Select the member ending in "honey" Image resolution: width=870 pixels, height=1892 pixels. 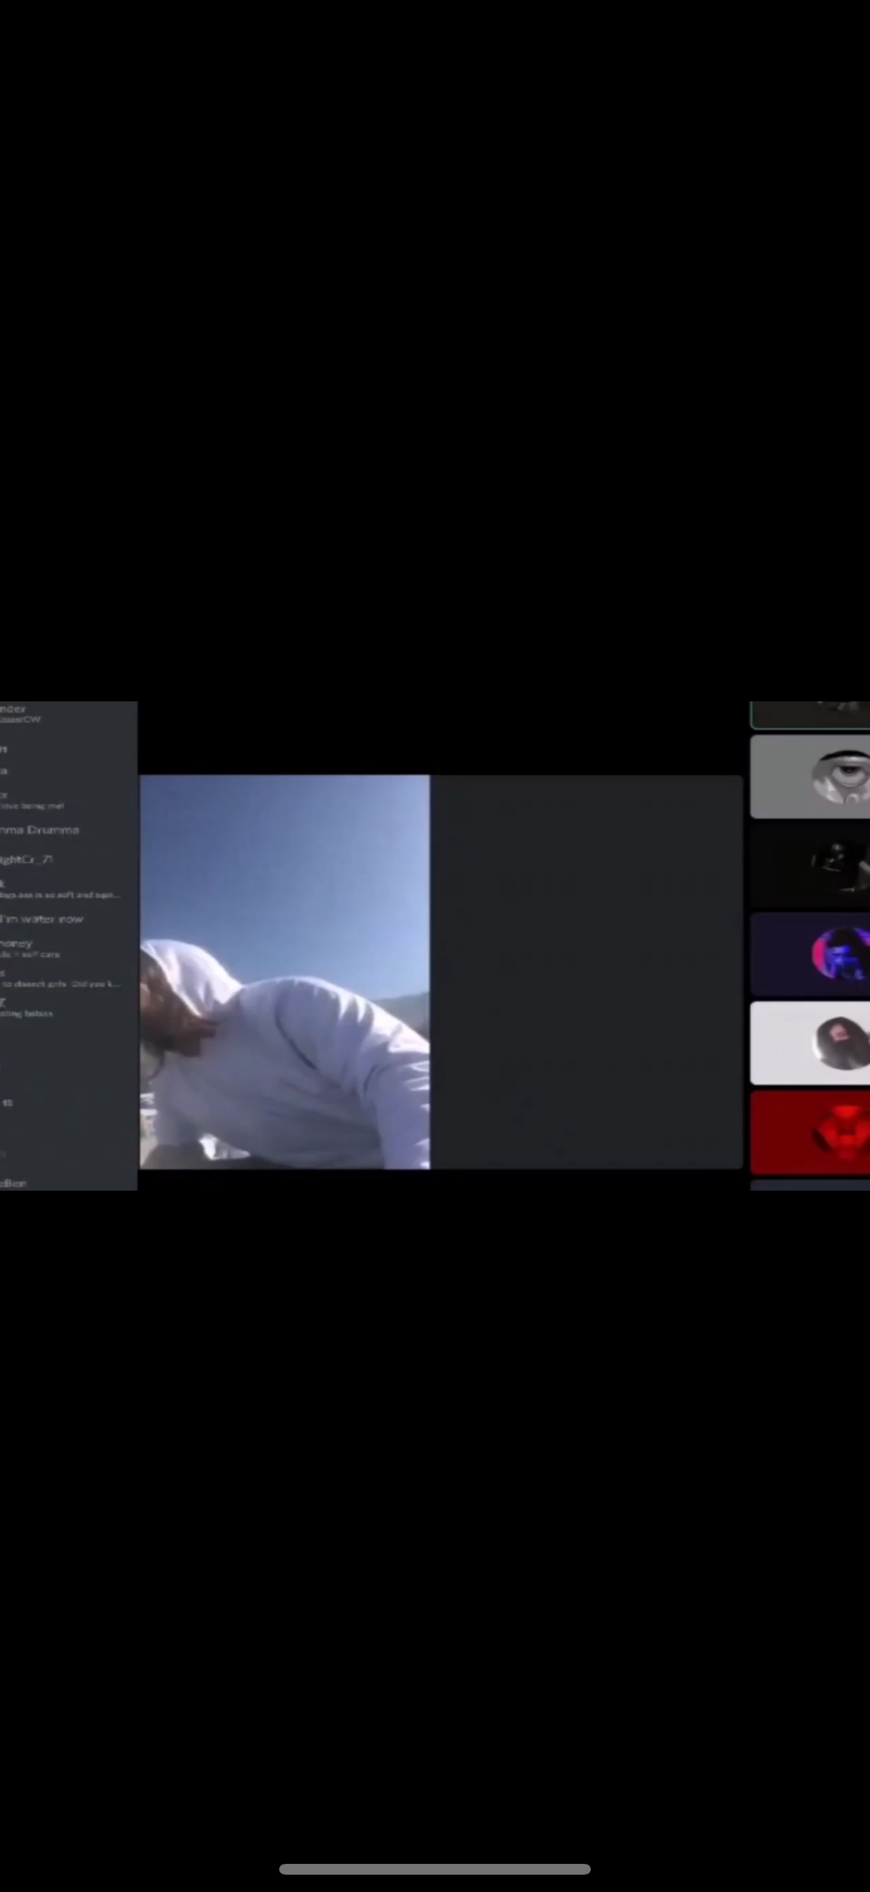tap(18, 947)
